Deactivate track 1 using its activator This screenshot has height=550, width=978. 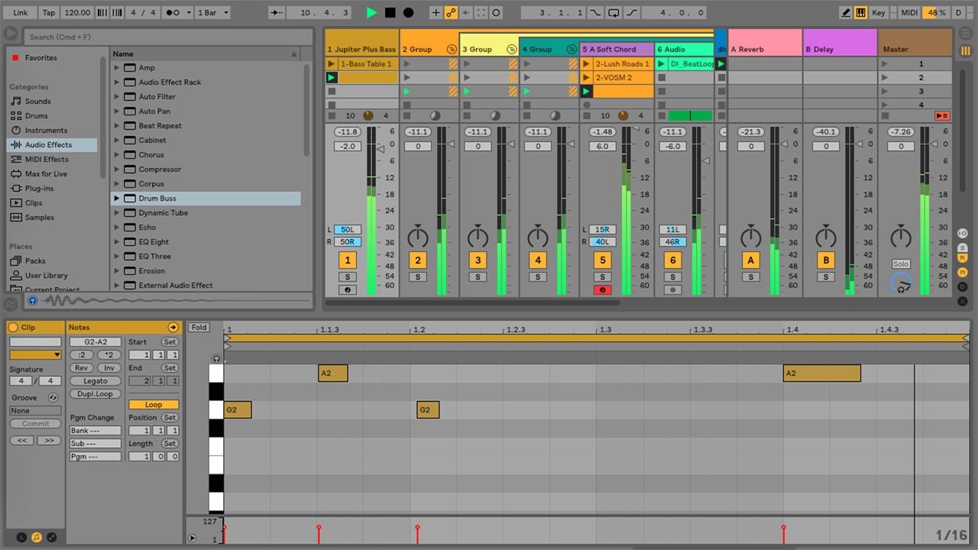(x=347, y=260)
